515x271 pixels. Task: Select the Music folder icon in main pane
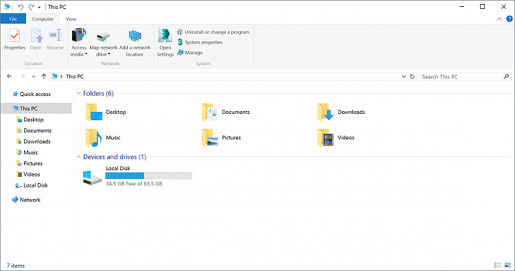click(x=93, y=138)
